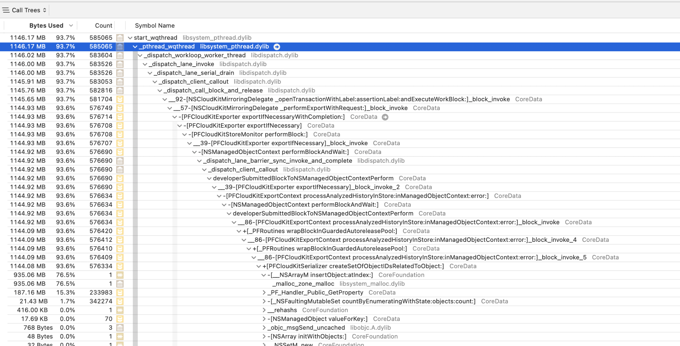Image resolution: width=680 pixels, height=346 pixels.
Task: Click library icon for _dispatch_lane_invoke
Action: [x=120, y=64]
